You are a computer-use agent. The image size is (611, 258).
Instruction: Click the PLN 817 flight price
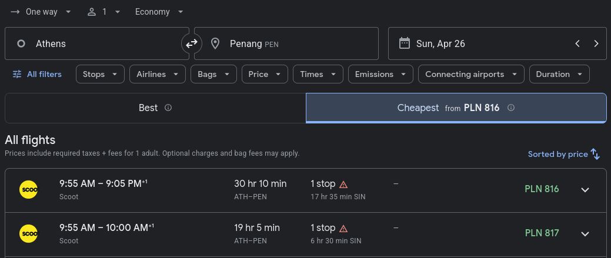coord(542,233)
